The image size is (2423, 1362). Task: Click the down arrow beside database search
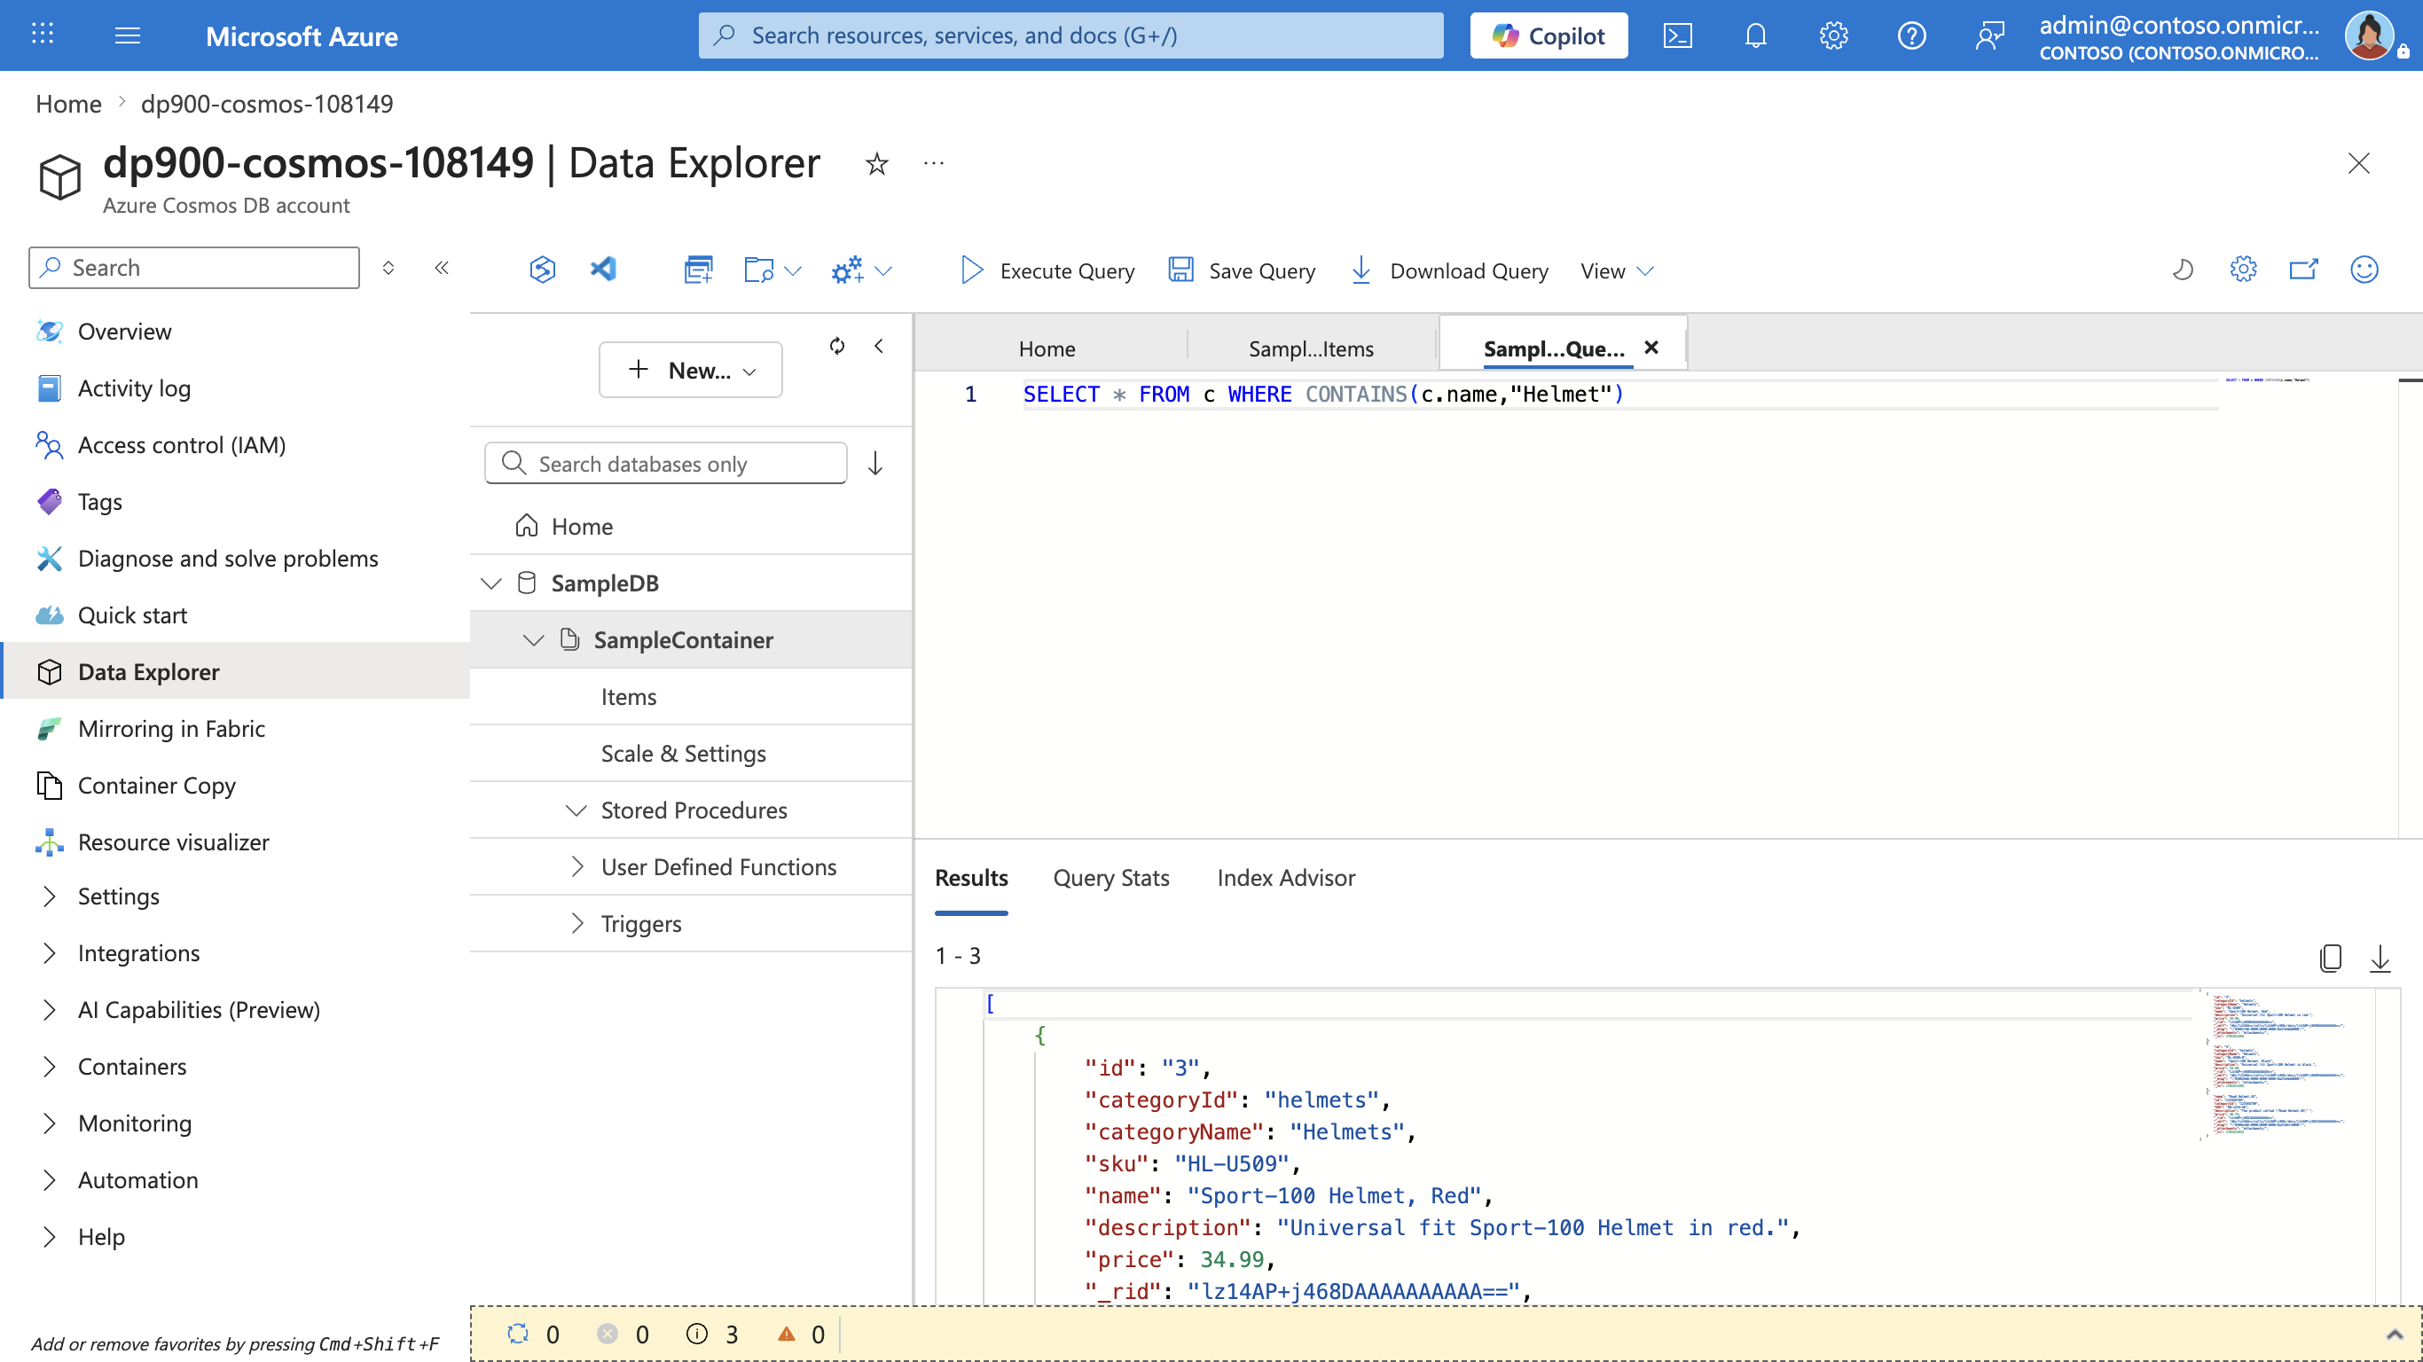[875, 464]
